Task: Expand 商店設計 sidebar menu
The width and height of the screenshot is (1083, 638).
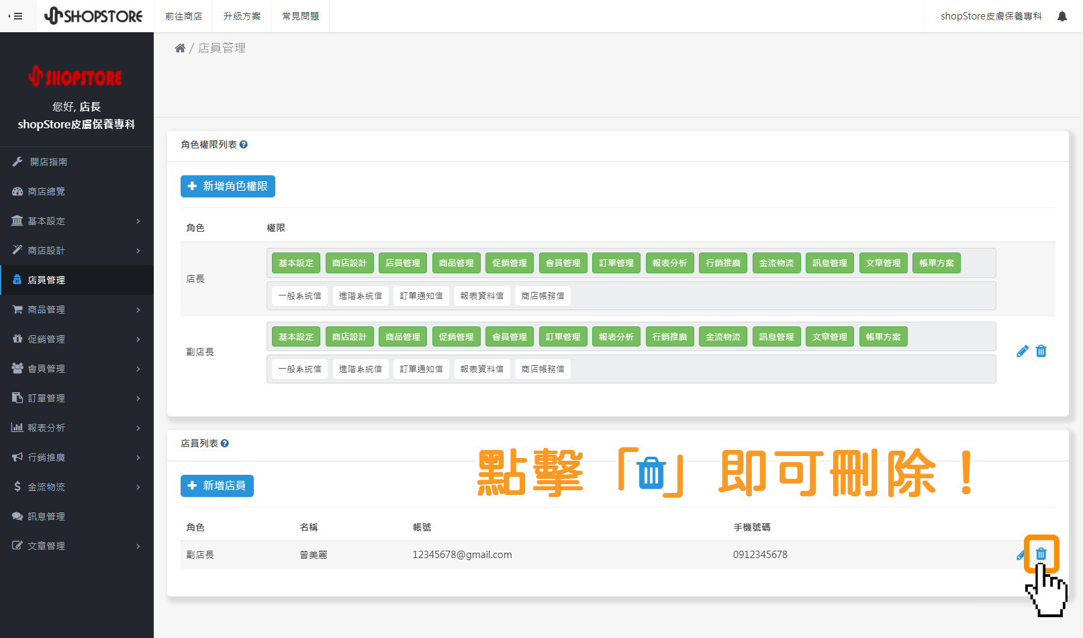Action: (x=77, y=250)
